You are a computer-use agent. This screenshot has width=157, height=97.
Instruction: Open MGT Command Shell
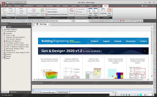[21, 12]
